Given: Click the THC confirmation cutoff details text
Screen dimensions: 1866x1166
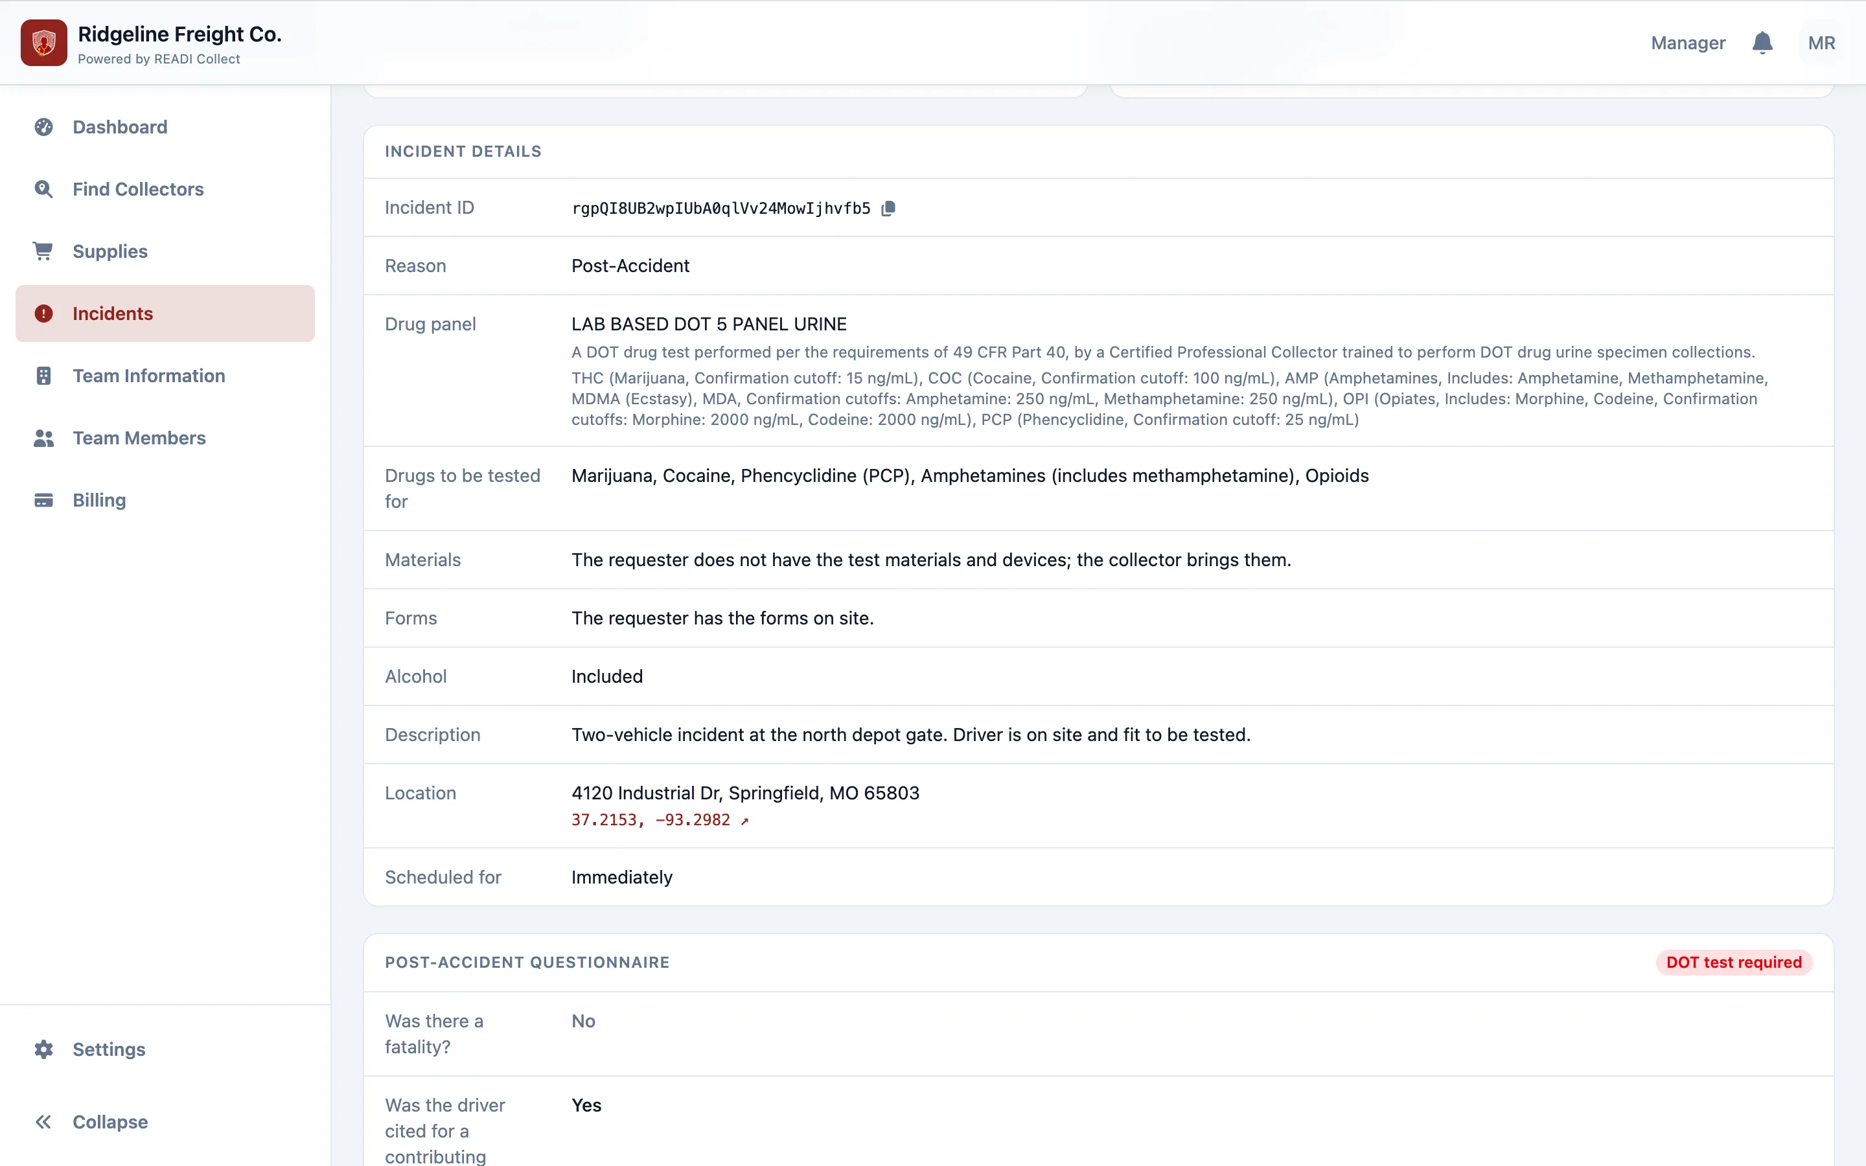Looking at the screenshot, I should coord(1169,398).
